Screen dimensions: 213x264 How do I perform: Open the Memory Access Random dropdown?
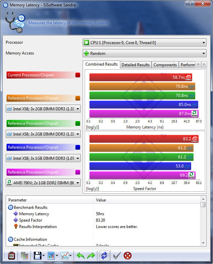(144, 53)
